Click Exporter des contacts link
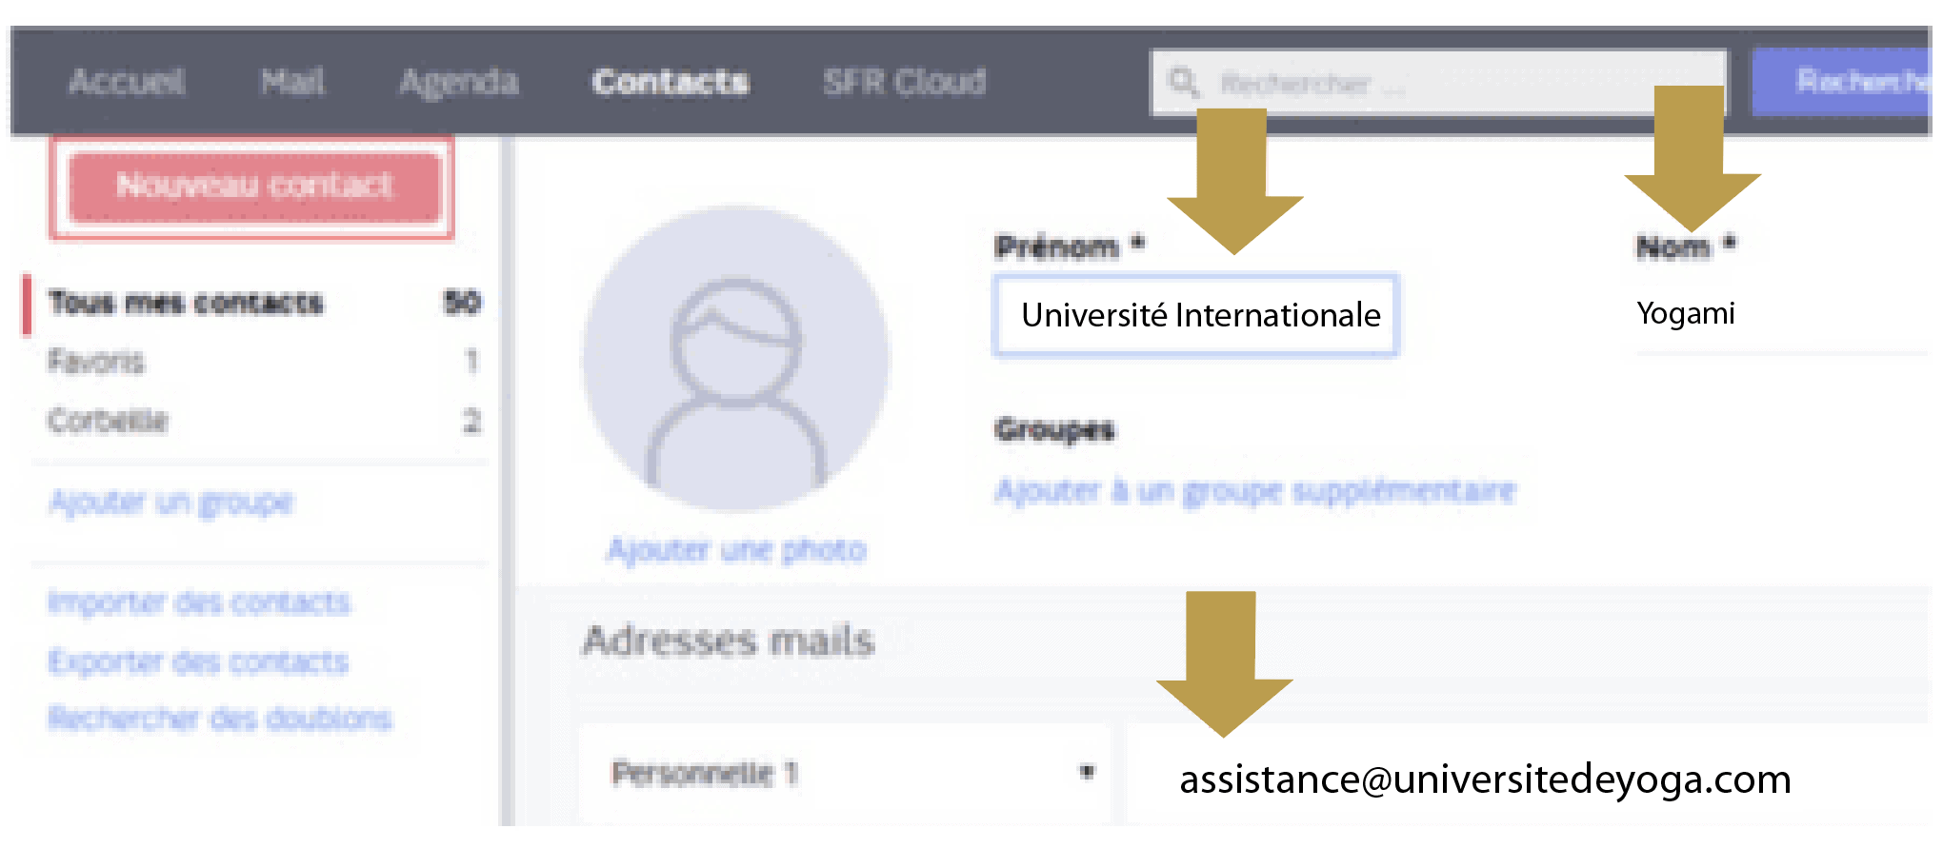This screenshot has width=1943, height=868. (198, 661)
